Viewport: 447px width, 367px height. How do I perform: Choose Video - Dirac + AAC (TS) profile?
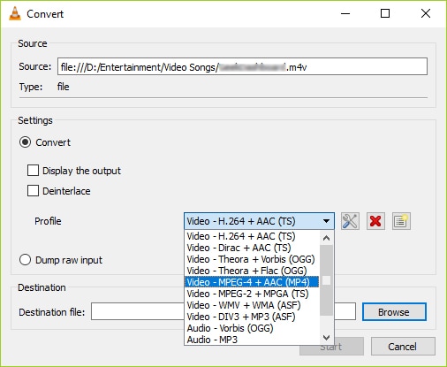252,248
